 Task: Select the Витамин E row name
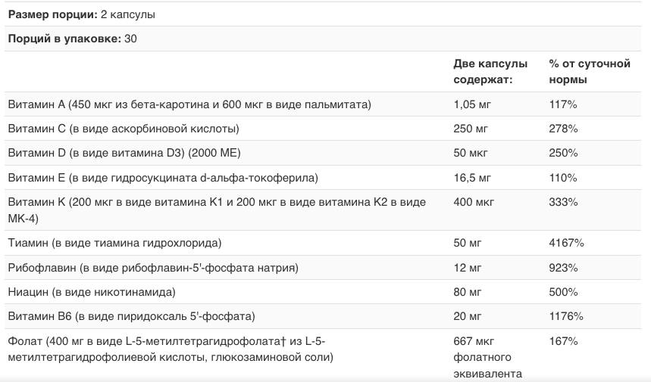tap(162, 178)
